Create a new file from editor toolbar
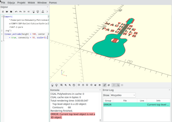 3,11
